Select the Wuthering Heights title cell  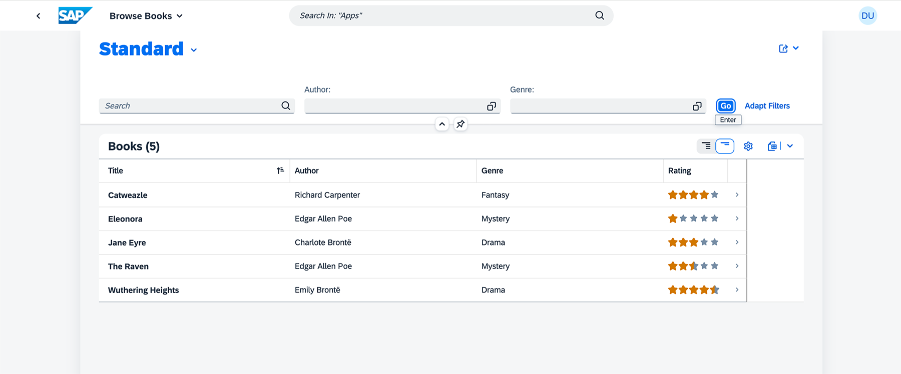pyautogui.click(x=143, y=290)
